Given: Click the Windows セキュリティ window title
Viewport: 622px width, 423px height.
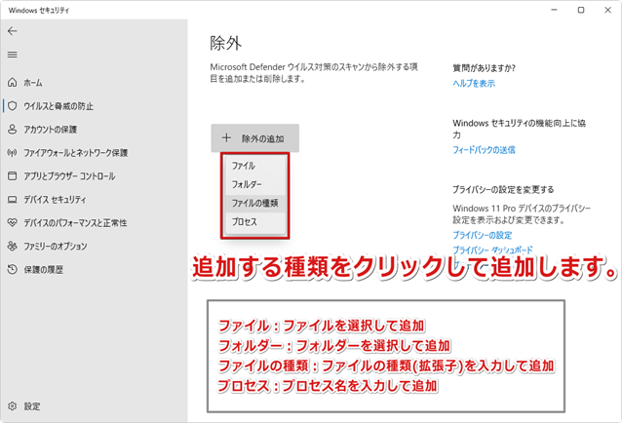Looking at the screenshot, I should tap(39, 11).
